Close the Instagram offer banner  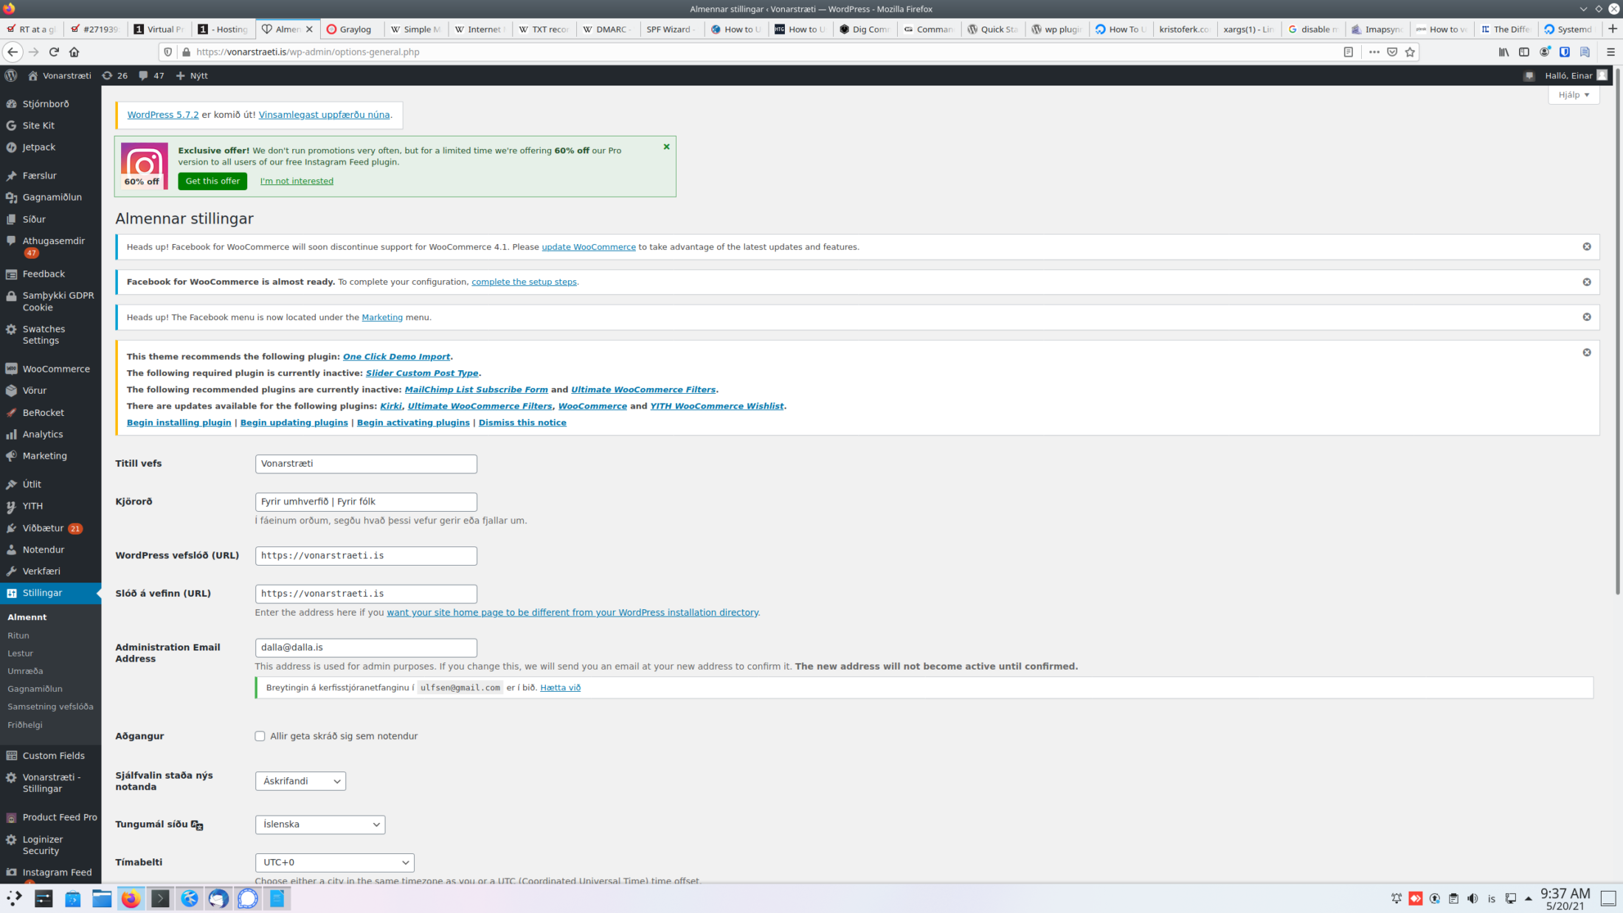(x=666, y=147)
